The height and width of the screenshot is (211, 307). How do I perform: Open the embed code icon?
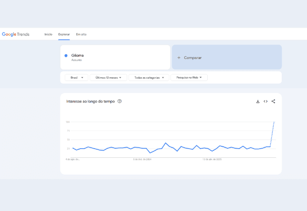pyautogui.click(x=265, y=101)
